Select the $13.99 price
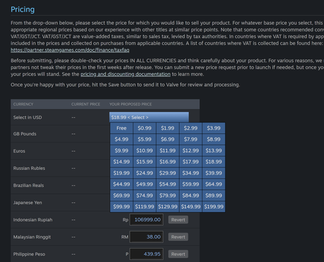The height and width of the screenshot is (262, 324). [x=213, y=150]
